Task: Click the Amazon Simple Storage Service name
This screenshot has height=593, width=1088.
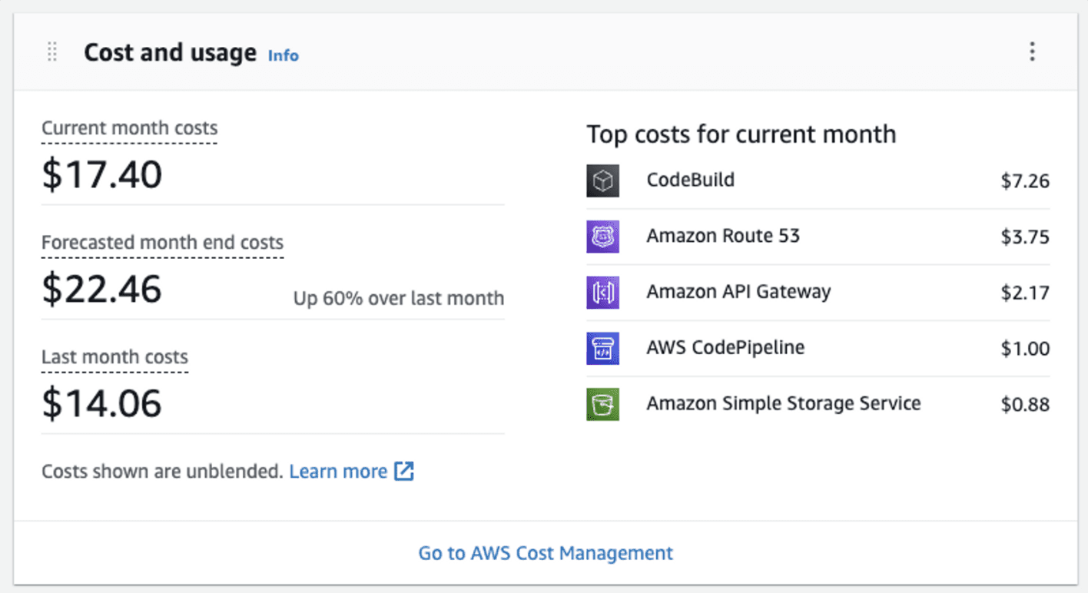Action: tap(784, 403)
